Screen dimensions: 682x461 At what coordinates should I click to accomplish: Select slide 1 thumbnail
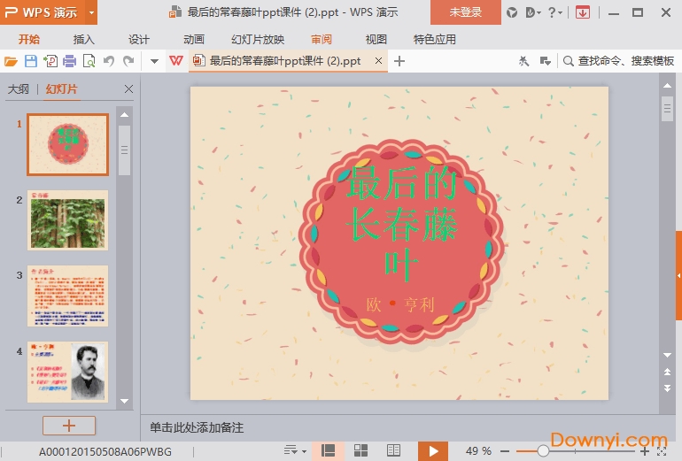point(67,144)
